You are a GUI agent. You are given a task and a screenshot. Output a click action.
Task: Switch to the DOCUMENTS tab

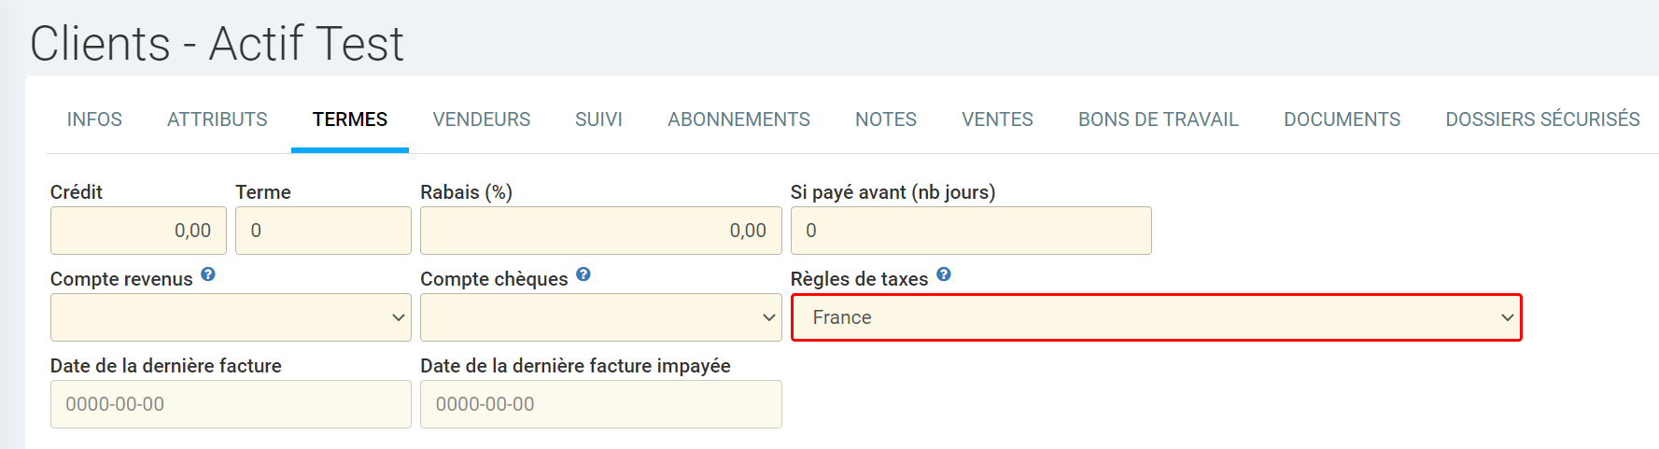pyautogui.click(x=1342, y=119)
